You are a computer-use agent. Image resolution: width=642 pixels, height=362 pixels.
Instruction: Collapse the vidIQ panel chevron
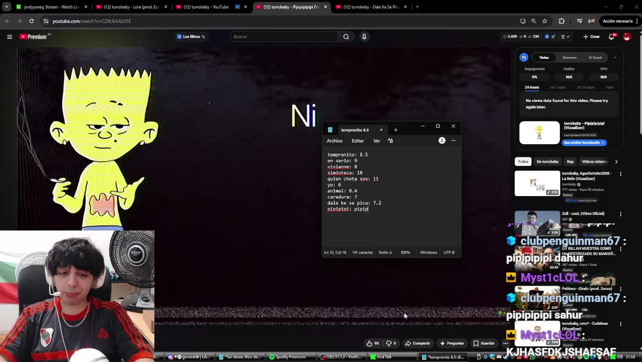point(615,57)
